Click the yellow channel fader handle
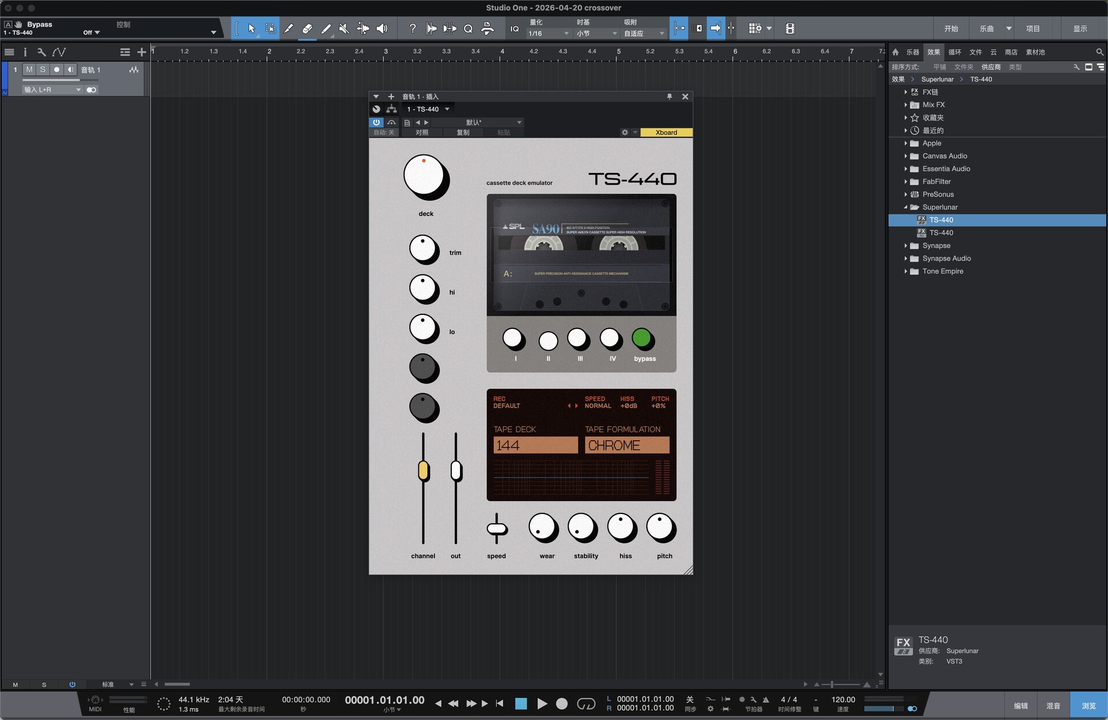Screen dimensions: 1108x720 click(423, 471)
